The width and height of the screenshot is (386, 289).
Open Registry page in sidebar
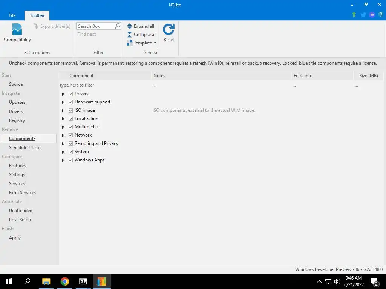coord(17,120)
